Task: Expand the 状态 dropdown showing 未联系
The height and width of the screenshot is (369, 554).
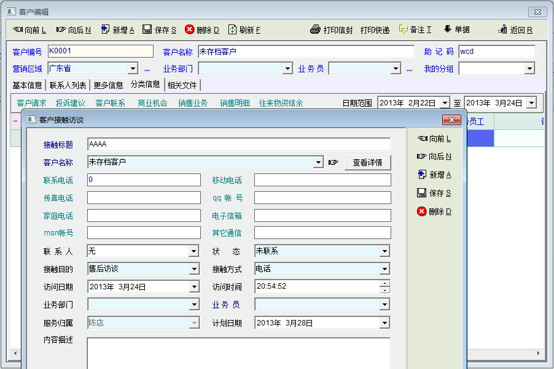Action: coord(384,251)
